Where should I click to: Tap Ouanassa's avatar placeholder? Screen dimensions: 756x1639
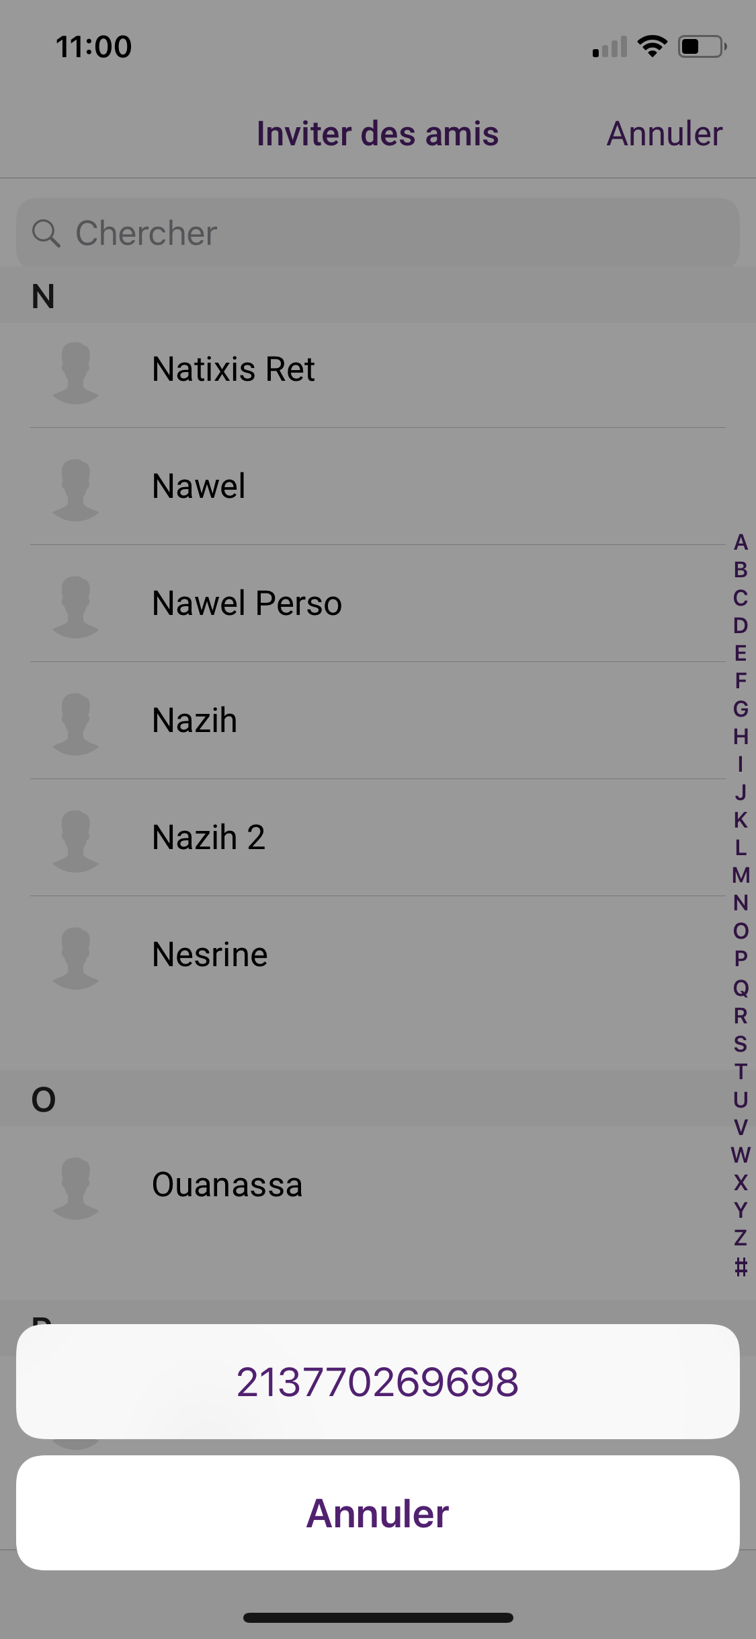point(76,1188)
